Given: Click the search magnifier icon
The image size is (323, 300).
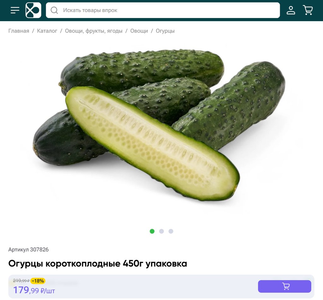Looking at the screenshot, I should tap(54, 10).
